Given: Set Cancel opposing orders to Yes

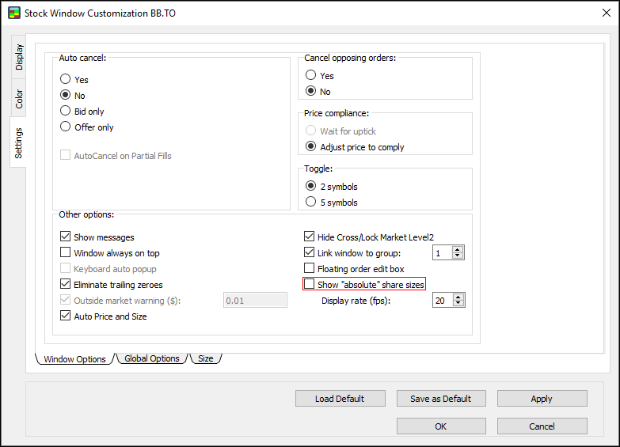Looking at the screenshot, I should 311,76.
